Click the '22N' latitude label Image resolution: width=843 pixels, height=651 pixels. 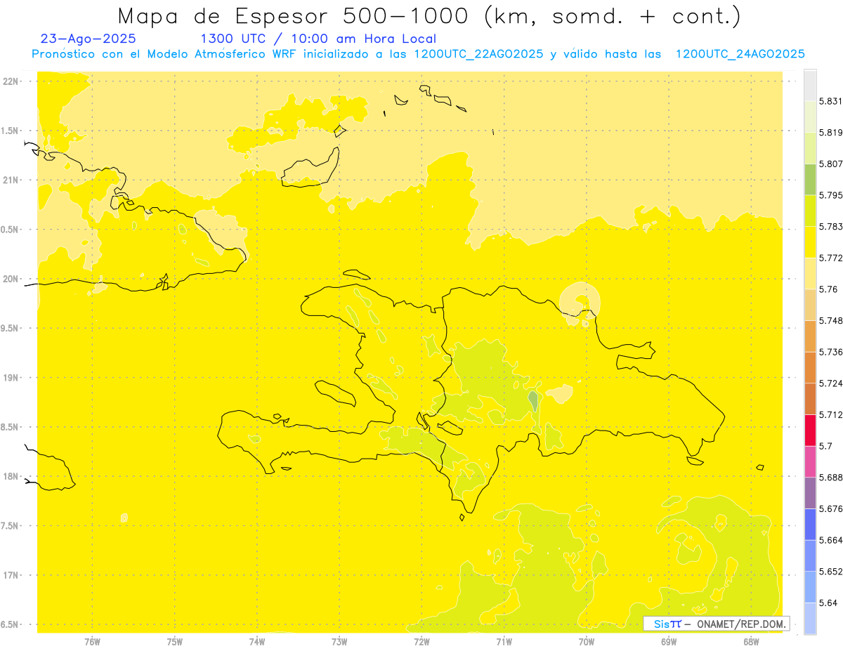[x=11, y=81]
